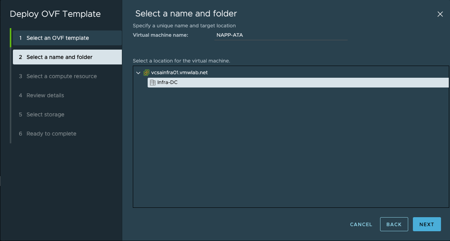The width and height of the screenshot is (450, 241).
Task: Click the 'Select a name and folder' heading
Action: click(x=186, y=14)
